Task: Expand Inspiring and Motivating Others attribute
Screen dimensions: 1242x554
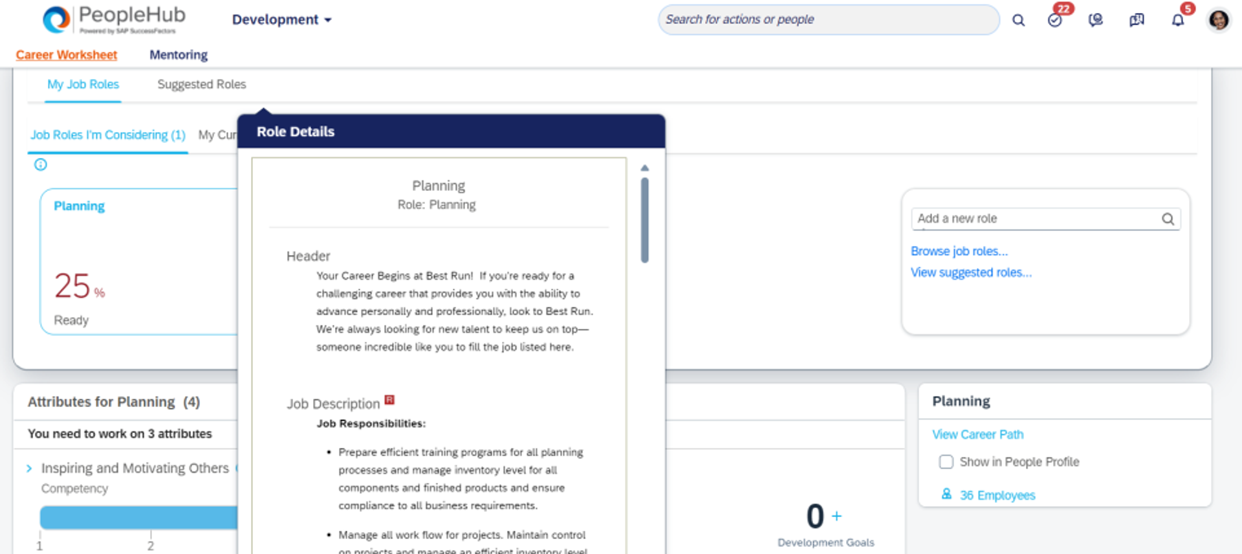Action: pos(29,469)
